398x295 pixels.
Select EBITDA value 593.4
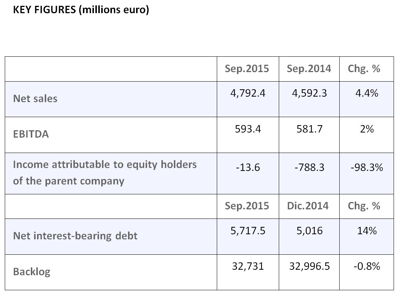[248, 129]
